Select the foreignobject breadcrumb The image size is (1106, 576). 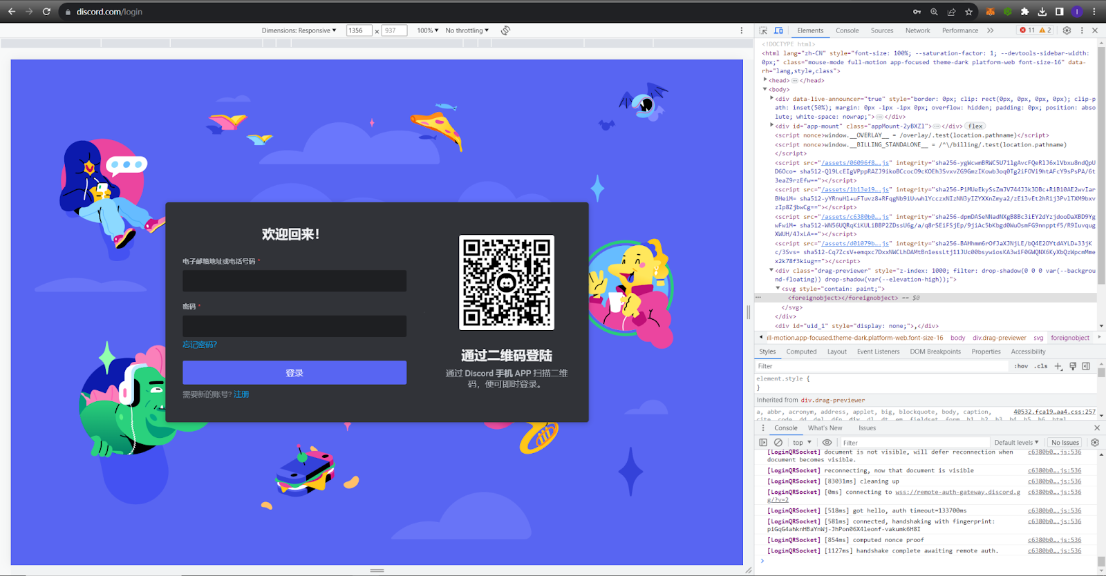pyautogui.click(x=1069, y=338)
